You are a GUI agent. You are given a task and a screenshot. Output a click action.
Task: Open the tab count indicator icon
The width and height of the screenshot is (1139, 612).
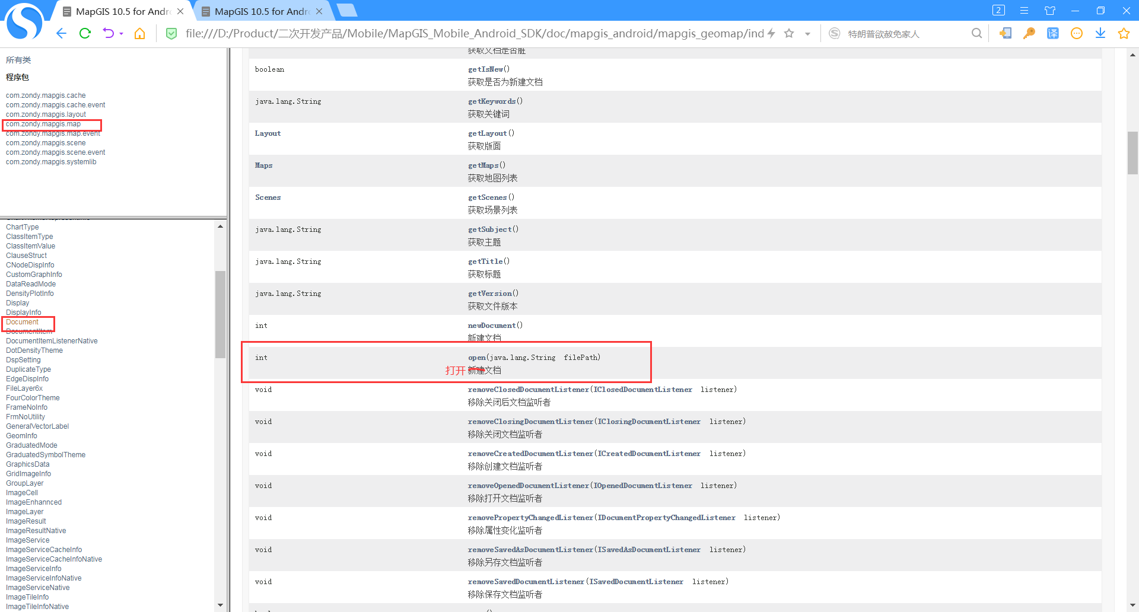(x=998, y=11)
